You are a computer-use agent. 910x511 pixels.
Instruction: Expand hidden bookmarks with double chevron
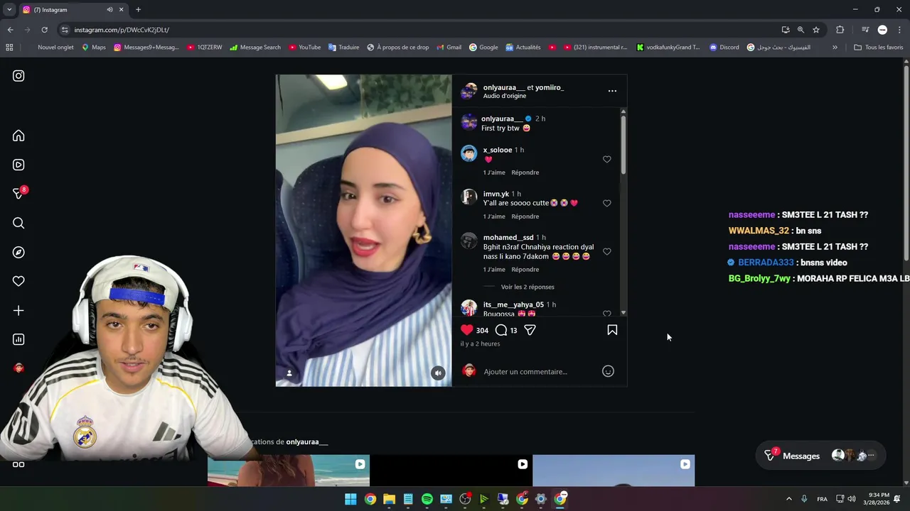click(835, 48)
